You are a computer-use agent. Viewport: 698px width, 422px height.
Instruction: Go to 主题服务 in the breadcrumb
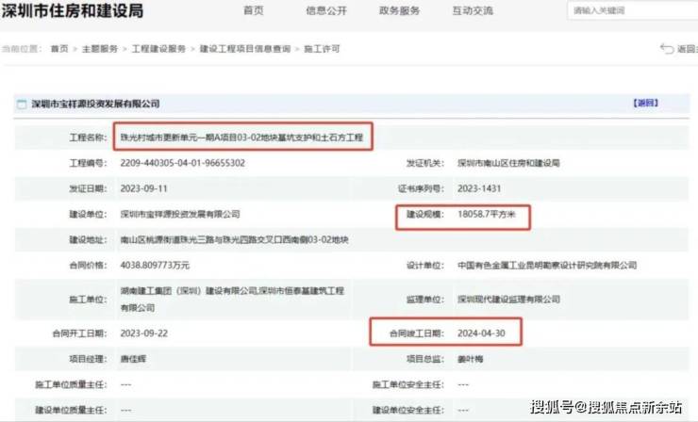[100, 49]
